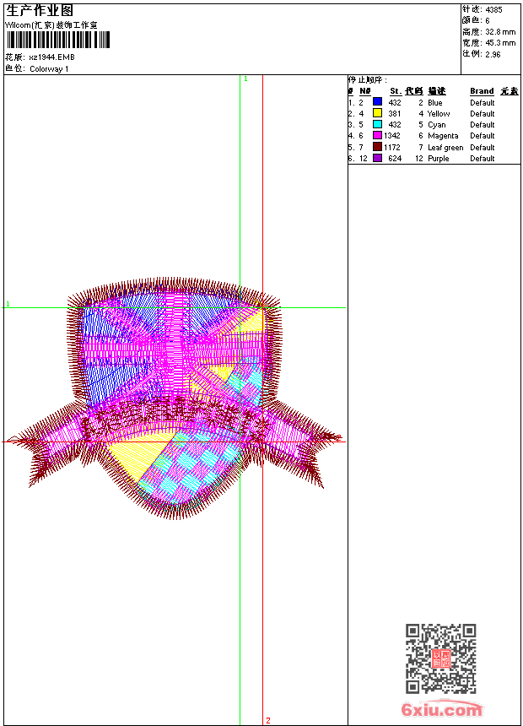The image size is (523, 726).
Task: Click the 停止顺序 heading
Action: pos(368,79)
